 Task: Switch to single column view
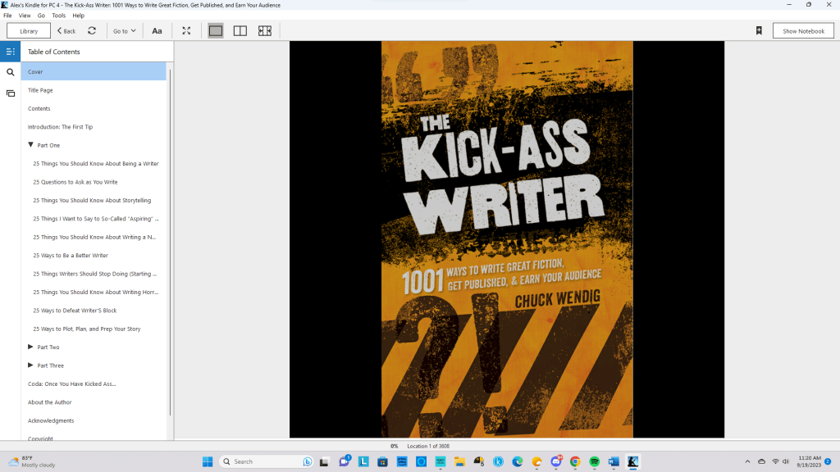coord(216,31)
